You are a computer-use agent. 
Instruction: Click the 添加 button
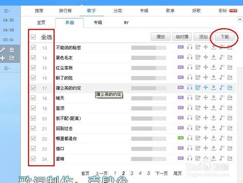[203, 37]
